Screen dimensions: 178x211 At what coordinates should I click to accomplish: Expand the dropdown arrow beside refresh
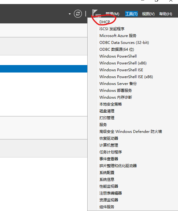click(x=70, y=14)
